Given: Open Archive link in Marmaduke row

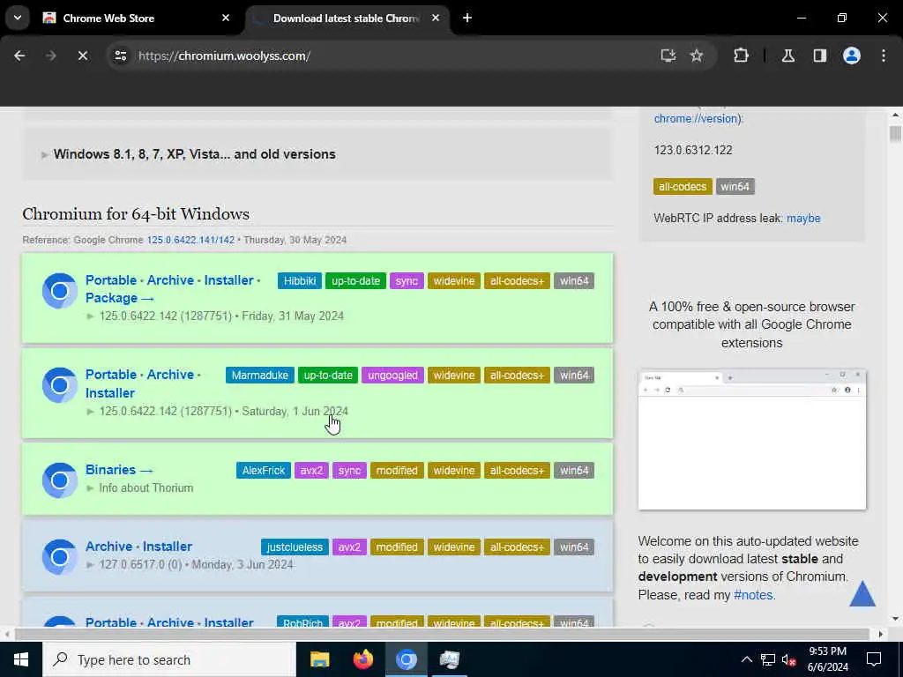Looking at the screenshot, I should point(170,375).
